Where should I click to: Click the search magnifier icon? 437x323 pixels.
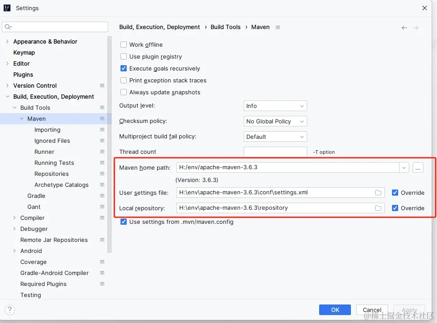8,27
